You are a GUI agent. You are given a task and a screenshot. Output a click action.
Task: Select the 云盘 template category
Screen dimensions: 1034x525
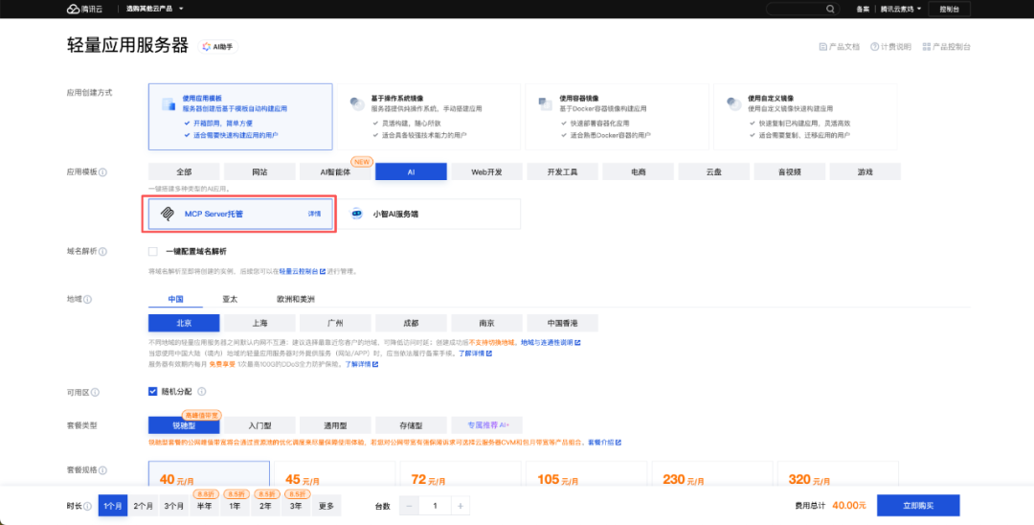[713, 171]
